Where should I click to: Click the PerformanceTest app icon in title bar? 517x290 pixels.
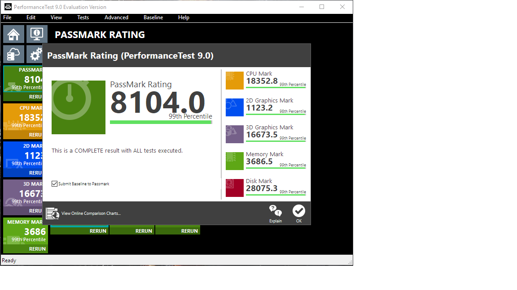pos(8,7)
